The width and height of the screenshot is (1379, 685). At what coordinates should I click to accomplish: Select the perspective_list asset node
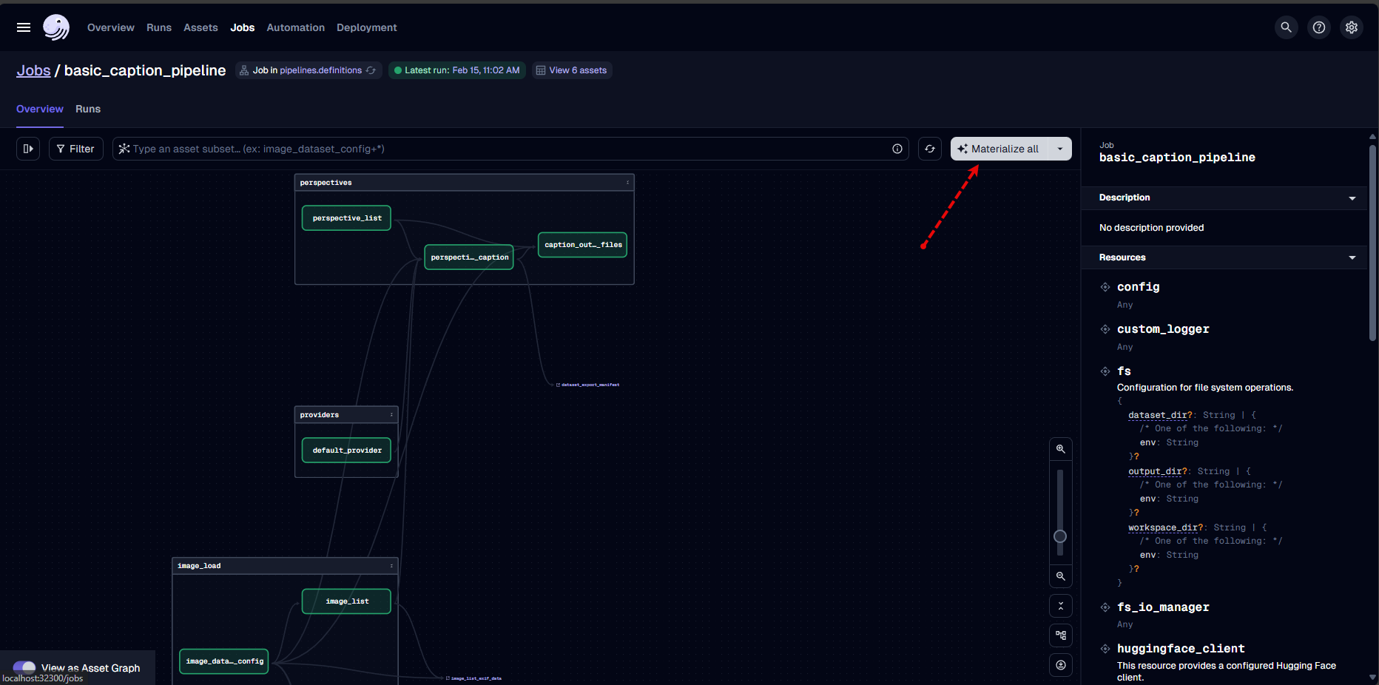346,218
